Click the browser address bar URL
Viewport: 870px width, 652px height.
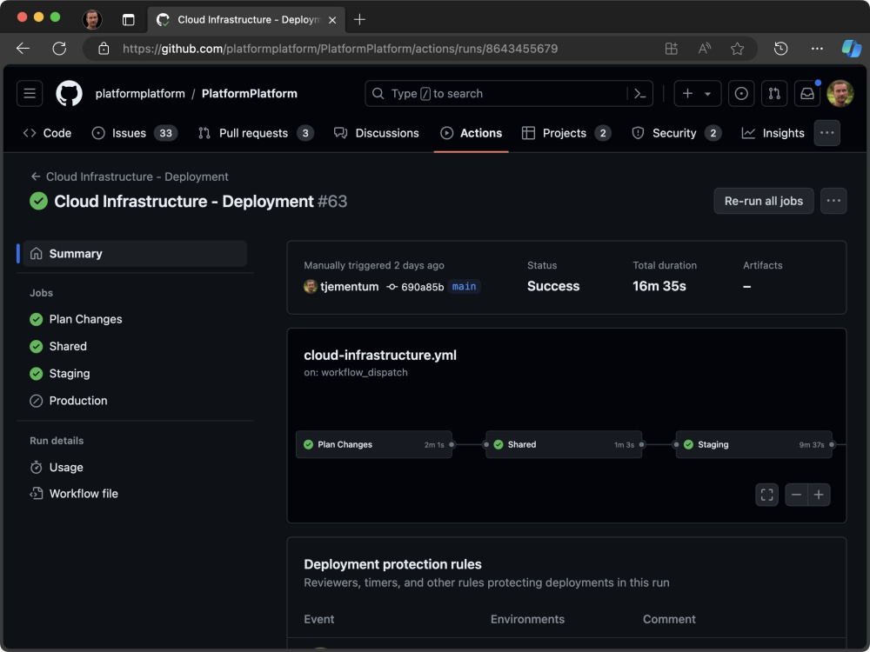(x=340, y=49)
